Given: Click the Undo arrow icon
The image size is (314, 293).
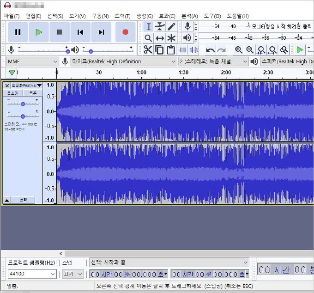Looking at the screenshot, I should pyautogui.click(x=211, y=49).
